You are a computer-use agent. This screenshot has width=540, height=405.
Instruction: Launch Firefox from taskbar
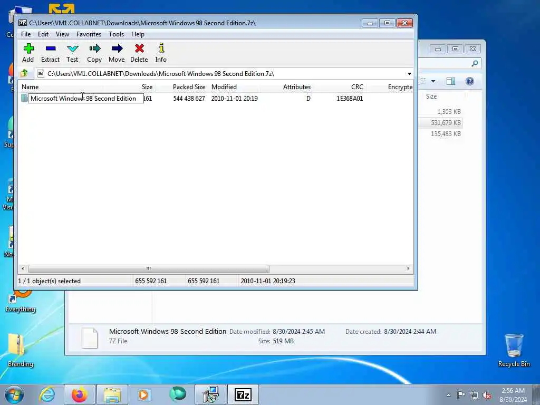point(79,394)
